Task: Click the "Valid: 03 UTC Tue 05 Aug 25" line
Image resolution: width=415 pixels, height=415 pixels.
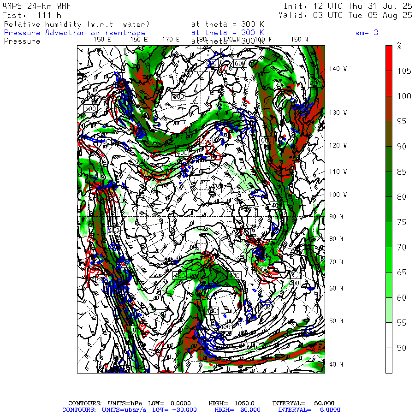Action: pyautogui.click(x=345, y=15)
